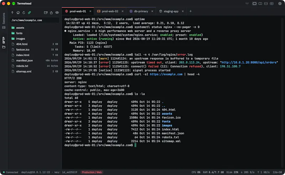Click client IP 198.51.100.7 in log
The image size is (285, 175).
230,67
